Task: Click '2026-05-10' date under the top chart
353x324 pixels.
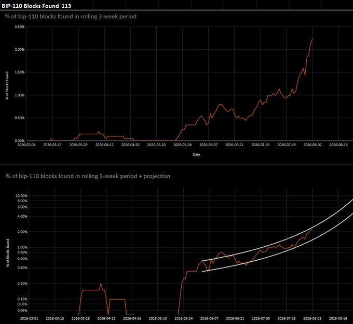Action: (x=156, y=145)
